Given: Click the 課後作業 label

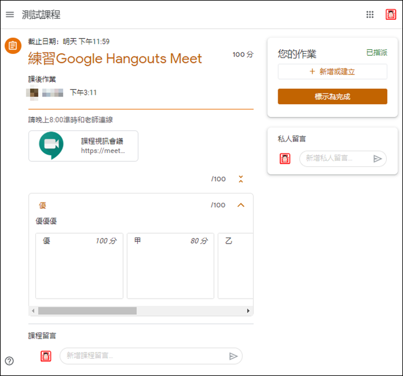Looking at the screenshot, I should pos(42,79).
